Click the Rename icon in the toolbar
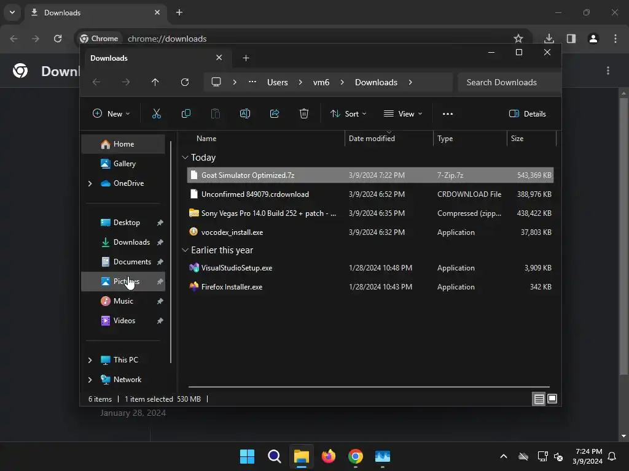629x471 pixels. pos(245,113)
